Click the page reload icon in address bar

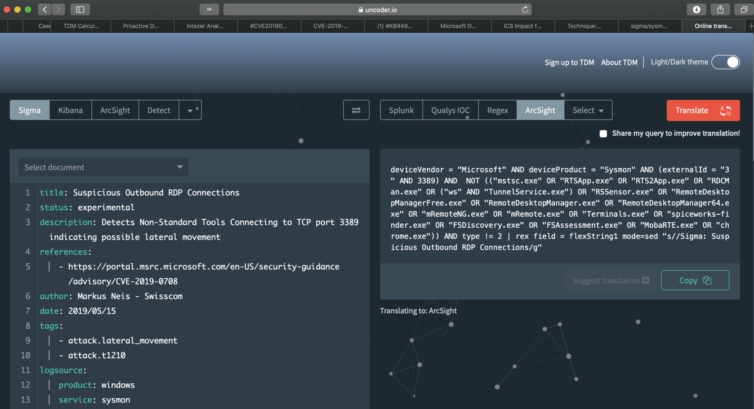tap(526, 10)
